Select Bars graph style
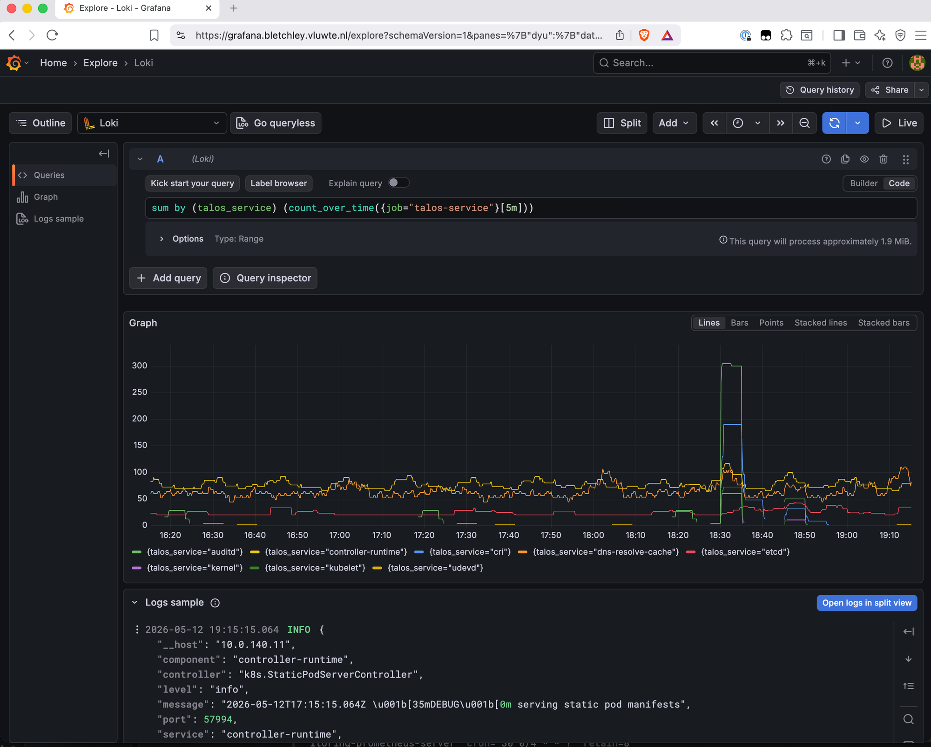The width and height of the screenshot is (931, 747). [739, 323]
